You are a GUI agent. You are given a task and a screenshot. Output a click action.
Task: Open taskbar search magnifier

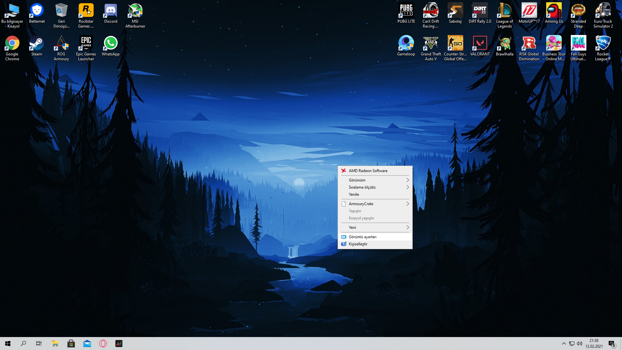click(x=23, y=344)
